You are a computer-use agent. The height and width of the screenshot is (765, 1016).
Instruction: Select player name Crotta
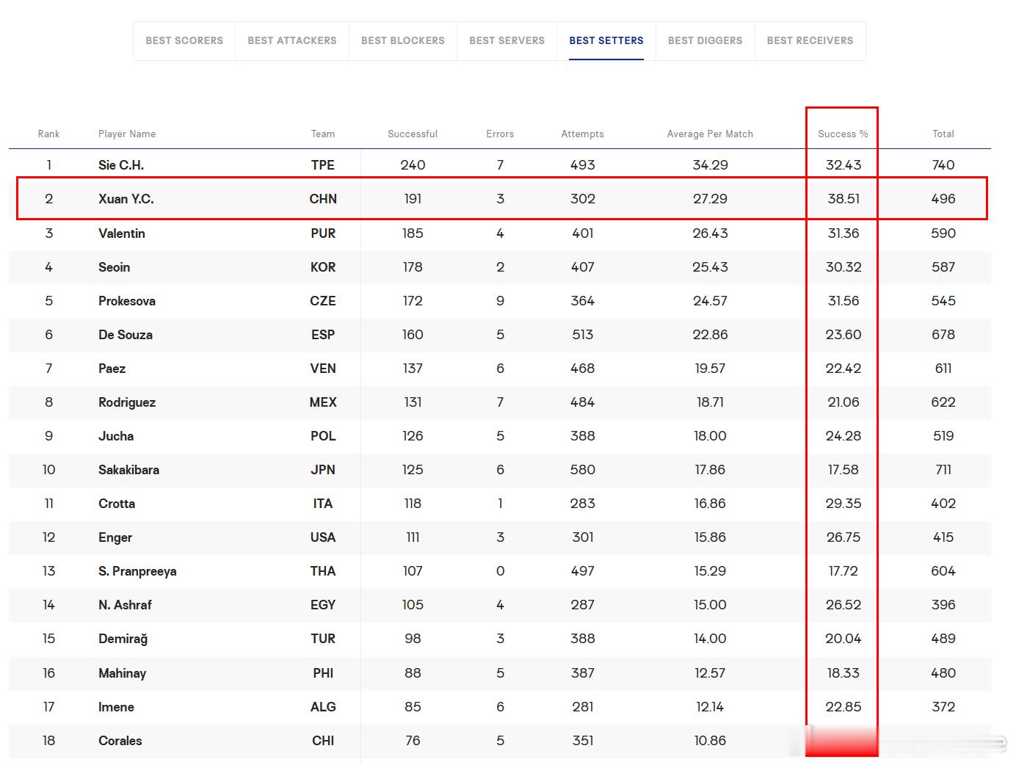tap(117, 504)
